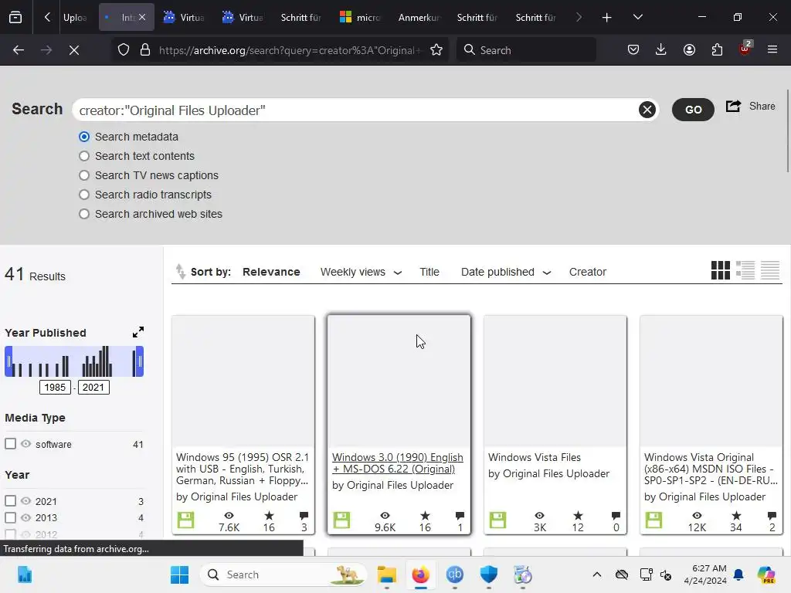This screenshot has width=791, height=593.
Task: Open the Extensions puzzle icon
Action: pyautogui.click(x=717, y=49)
